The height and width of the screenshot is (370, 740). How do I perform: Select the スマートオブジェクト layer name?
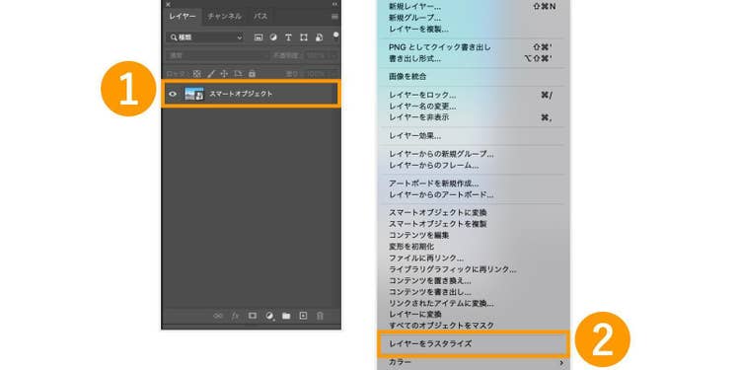[241, 94]
